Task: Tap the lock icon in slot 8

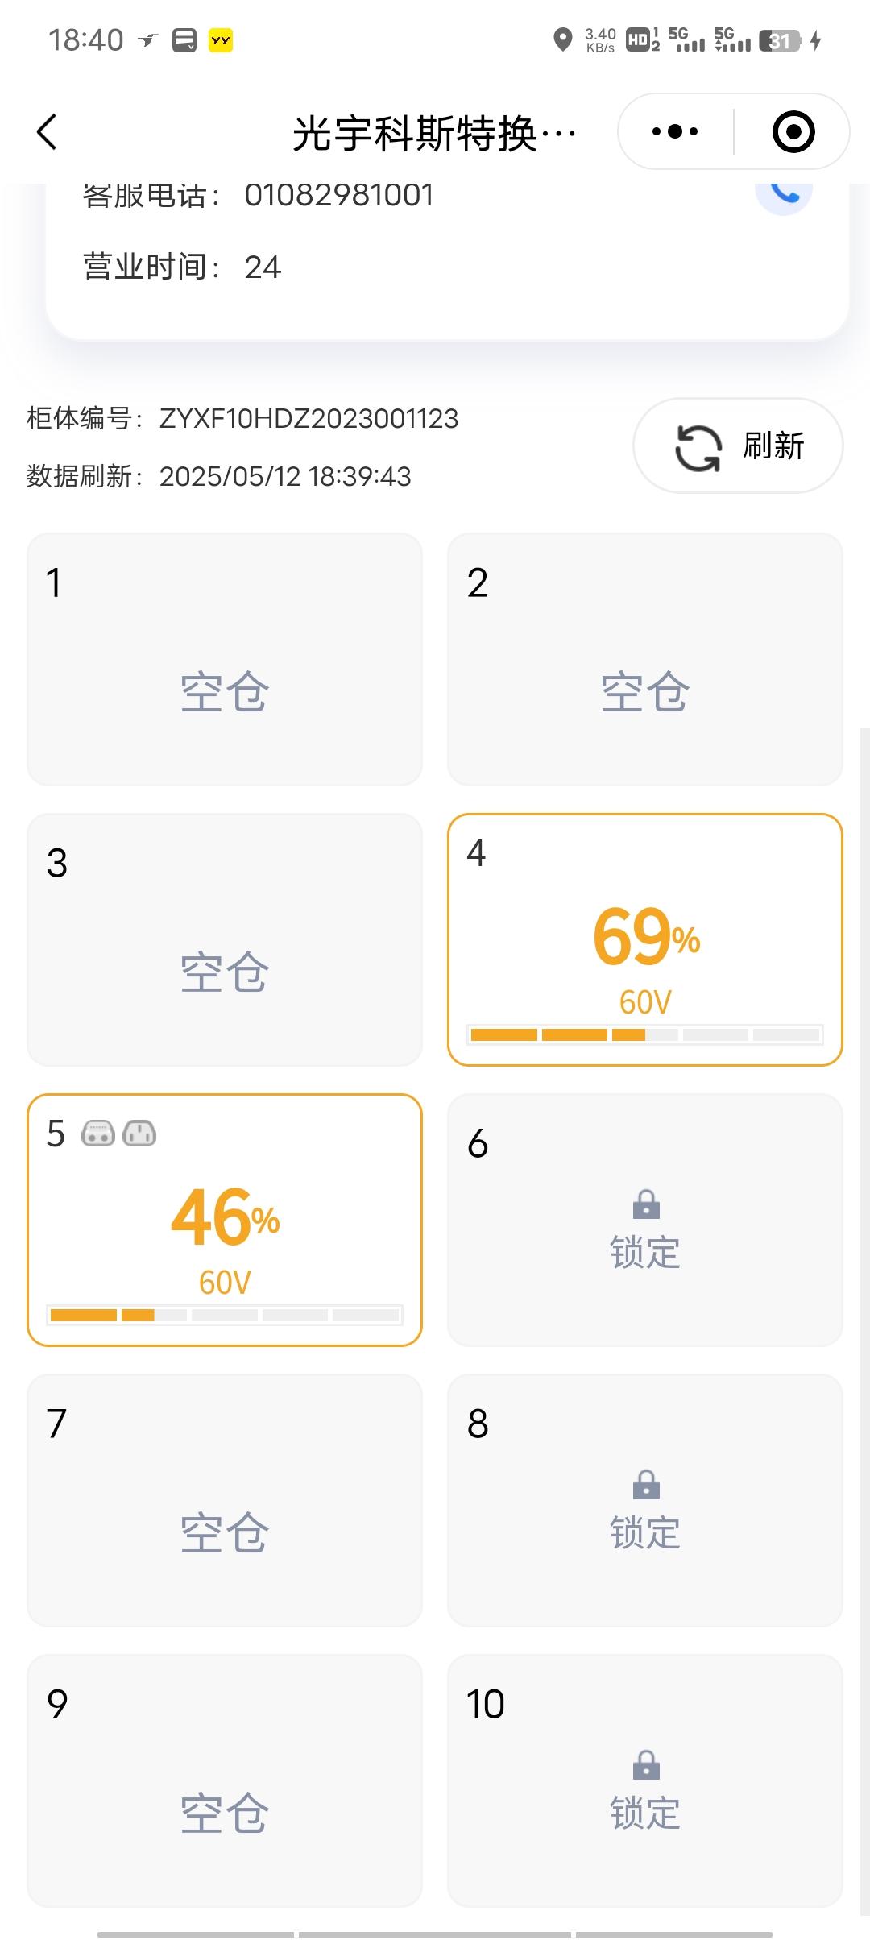Action: pos(646,1485)
